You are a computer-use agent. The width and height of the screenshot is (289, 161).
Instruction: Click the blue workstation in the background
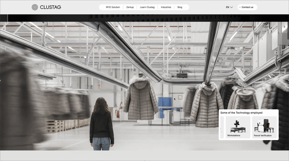[166, 102]
